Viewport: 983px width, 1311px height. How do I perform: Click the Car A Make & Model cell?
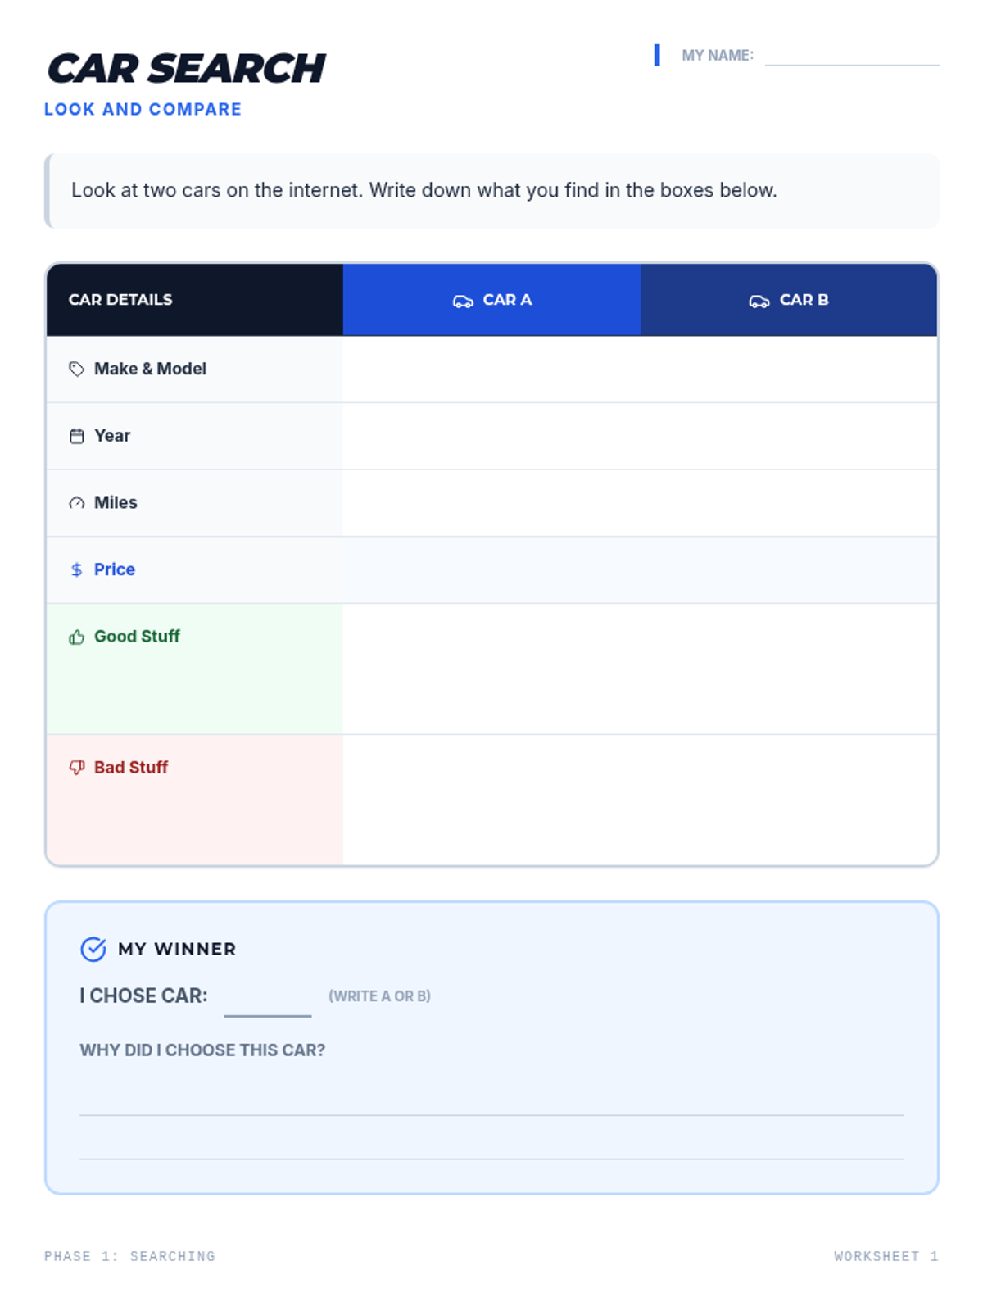click(x=491, y=370)
